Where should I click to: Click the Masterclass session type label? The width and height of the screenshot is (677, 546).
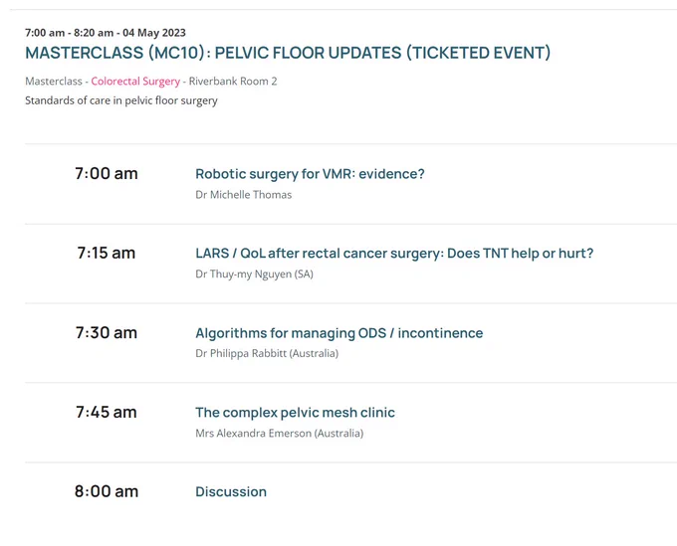pos(54,82)
